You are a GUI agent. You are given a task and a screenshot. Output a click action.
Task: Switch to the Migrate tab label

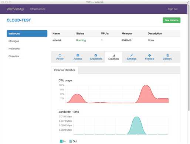pyautogui.click(x=149, y=59)
